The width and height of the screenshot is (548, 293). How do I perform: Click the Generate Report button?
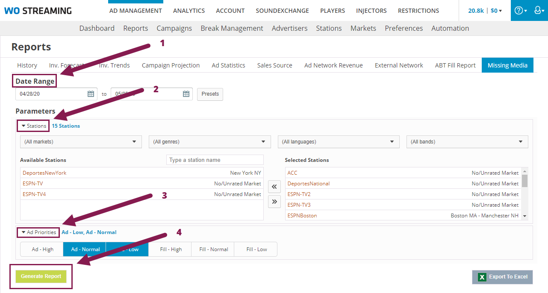[41, 276]
